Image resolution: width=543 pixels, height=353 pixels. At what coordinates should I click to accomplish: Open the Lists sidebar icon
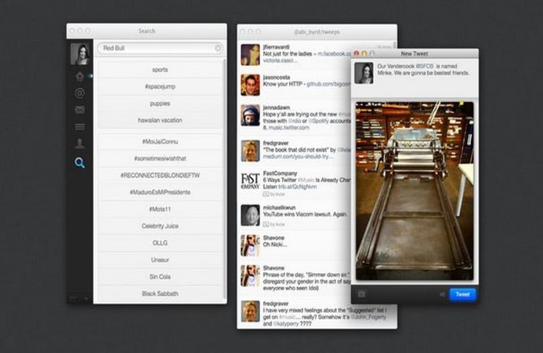pos(80,127)
